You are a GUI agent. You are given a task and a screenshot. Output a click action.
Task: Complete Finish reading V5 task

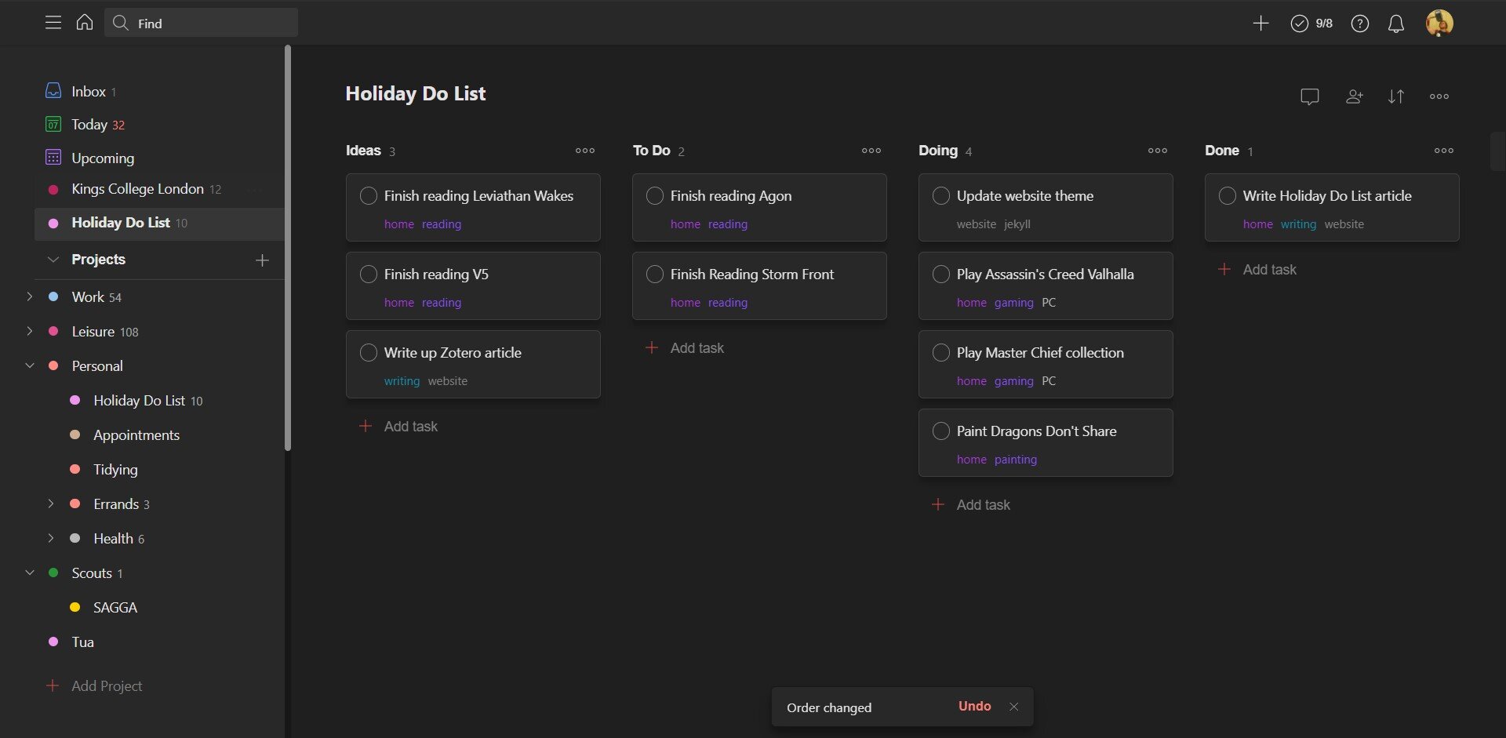pos(369,274)
